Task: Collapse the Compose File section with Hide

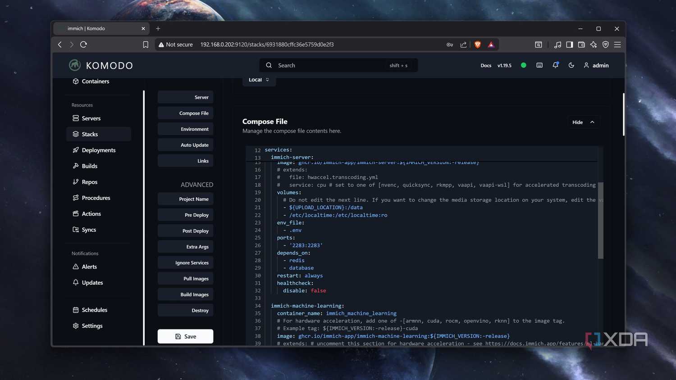Action: [583, 122]
